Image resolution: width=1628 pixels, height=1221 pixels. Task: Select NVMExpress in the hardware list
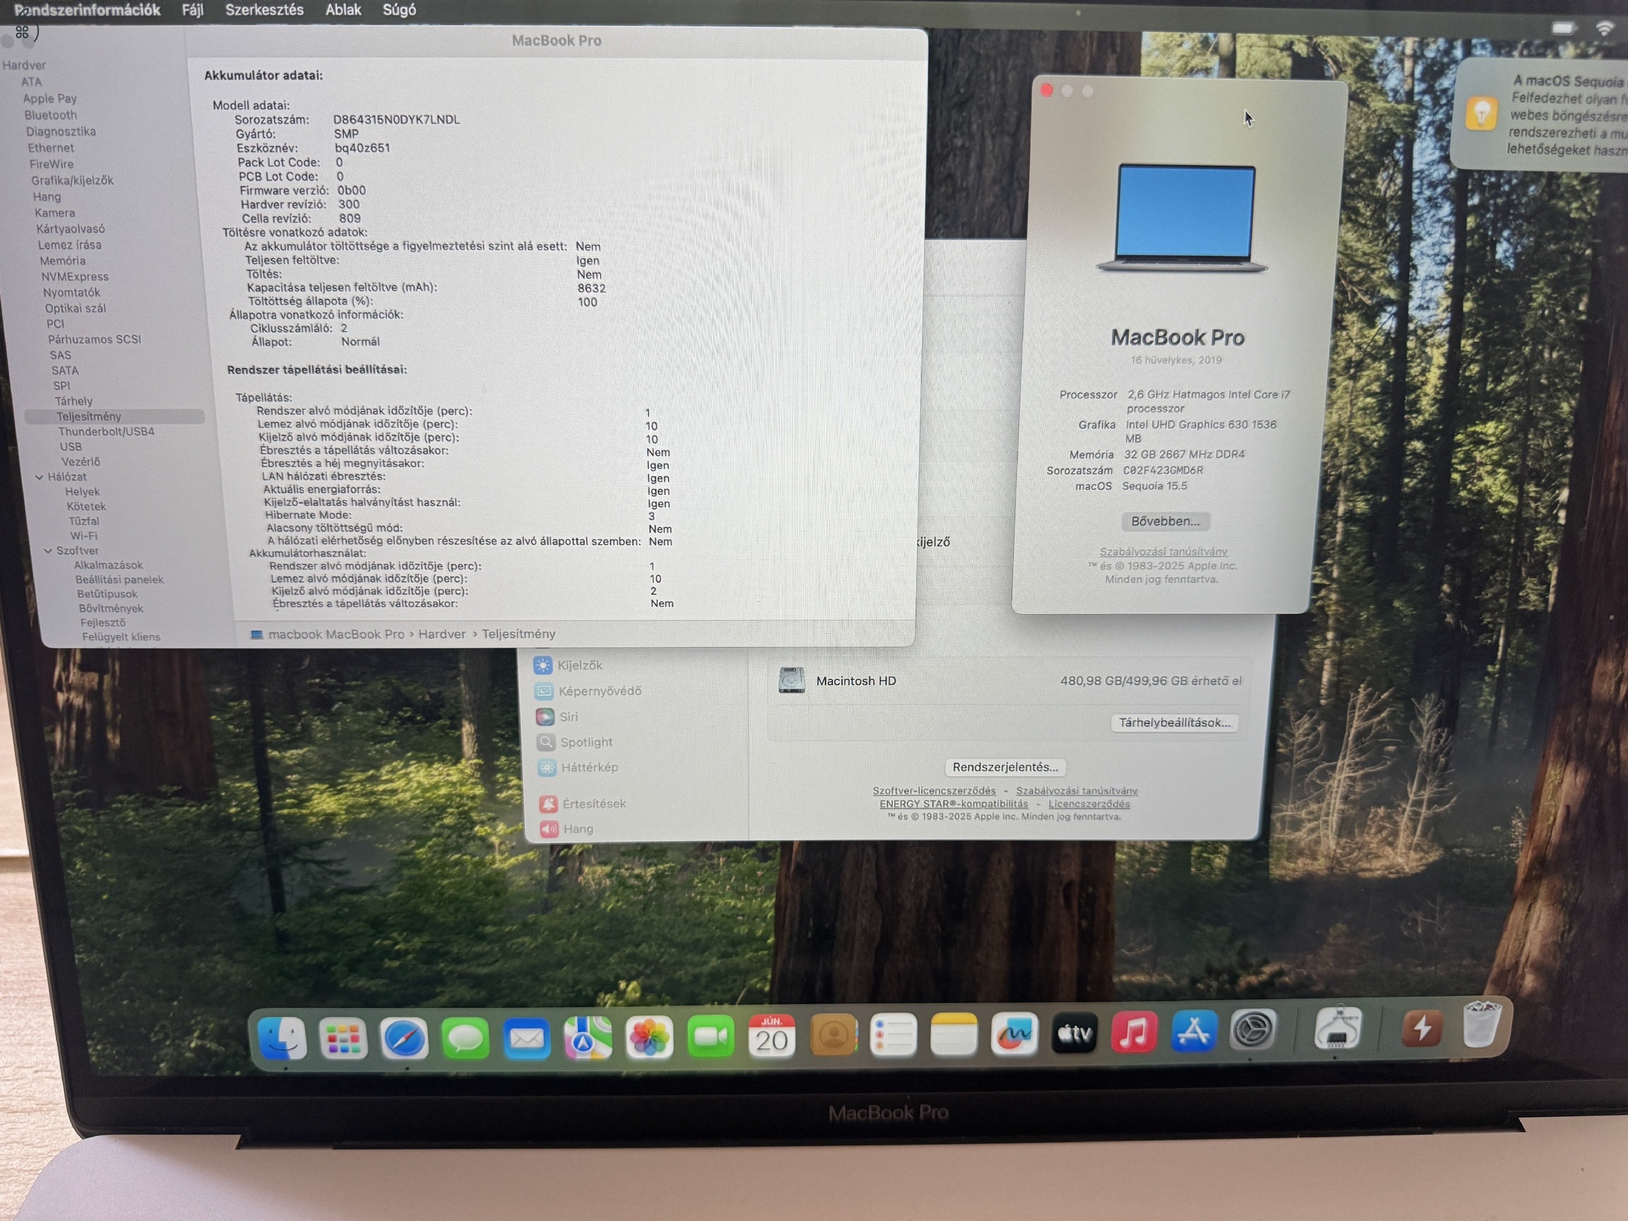point(75,277)
